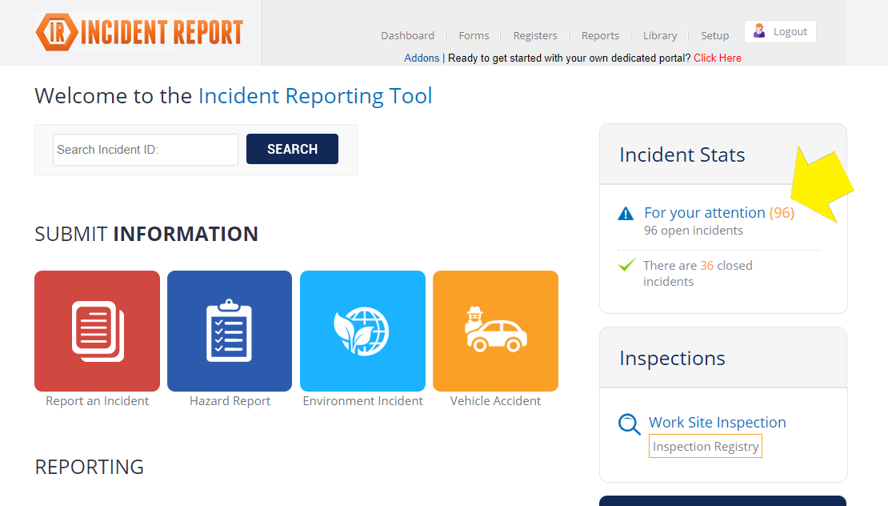Click the blue warning triangle in Incident Stats
Screen dimensions: 888x506
click(x=626, y=213)
